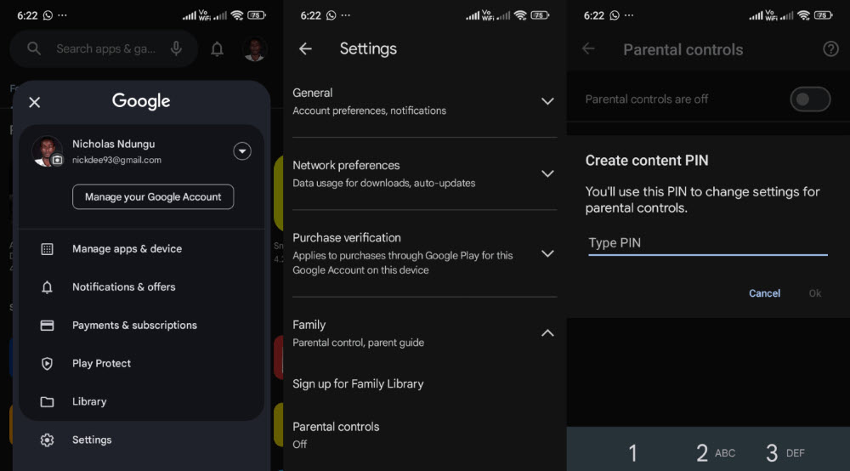Tap the account photo of Nicholas Ndungu
This screenshot has height=471, width=850.
coord(46,150)
